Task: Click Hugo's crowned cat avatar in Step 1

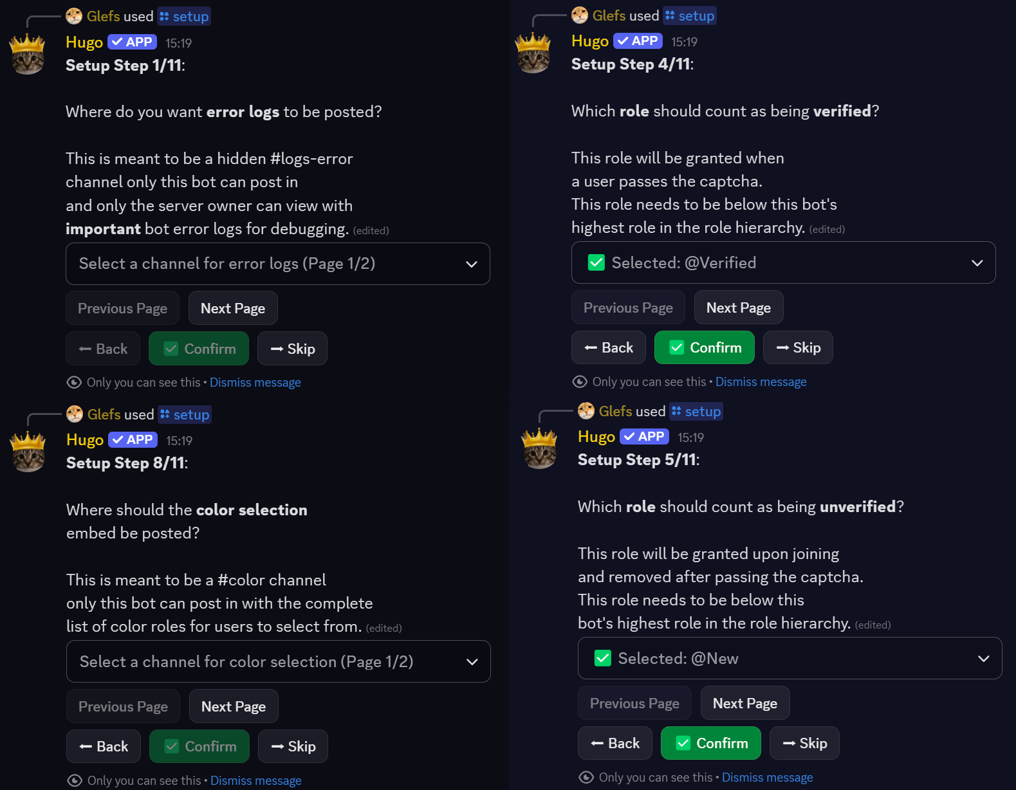Action: [28, 55]
